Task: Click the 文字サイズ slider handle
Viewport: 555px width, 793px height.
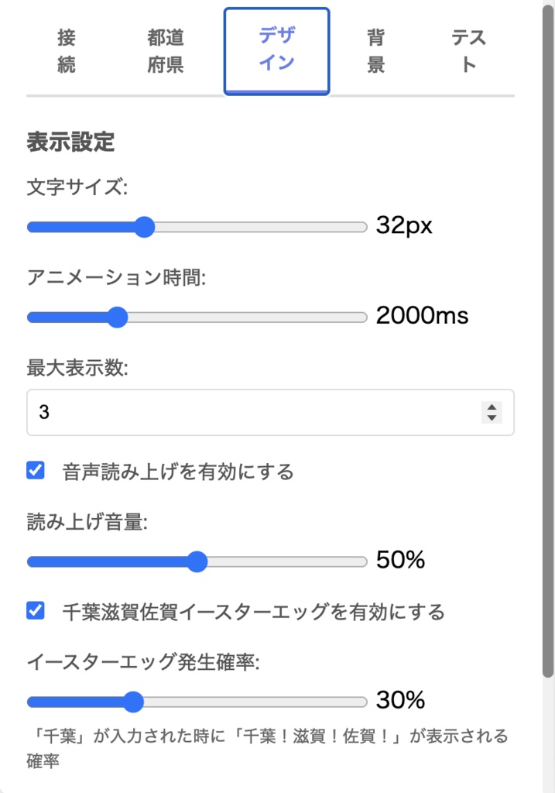Action: [x=144, y=227]
